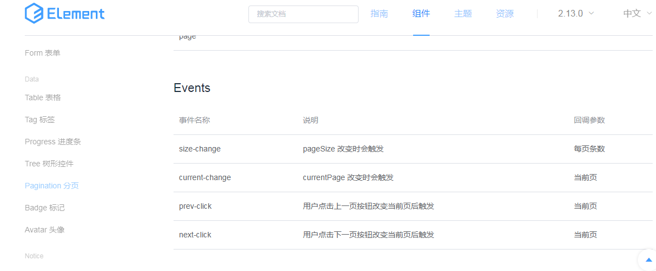Expand the 2.13.0 version dropdown

click(576, 13)
